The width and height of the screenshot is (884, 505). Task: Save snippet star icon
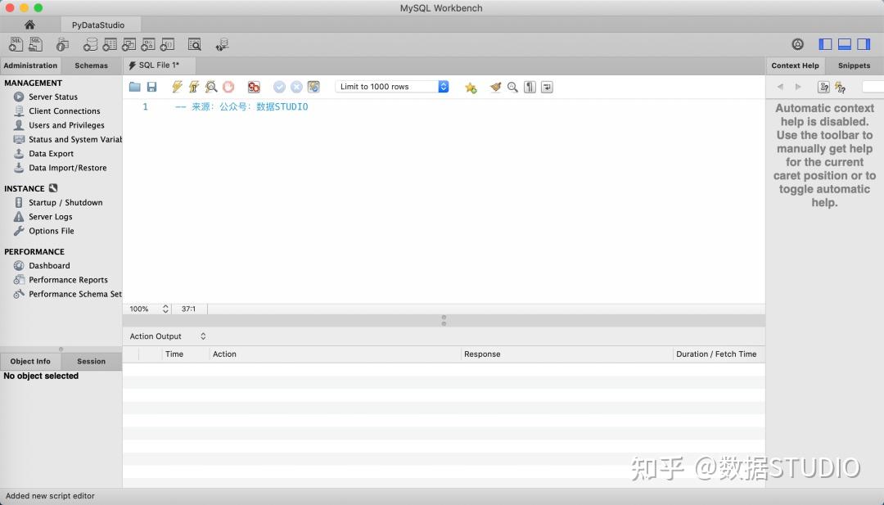tap(471, 88)
